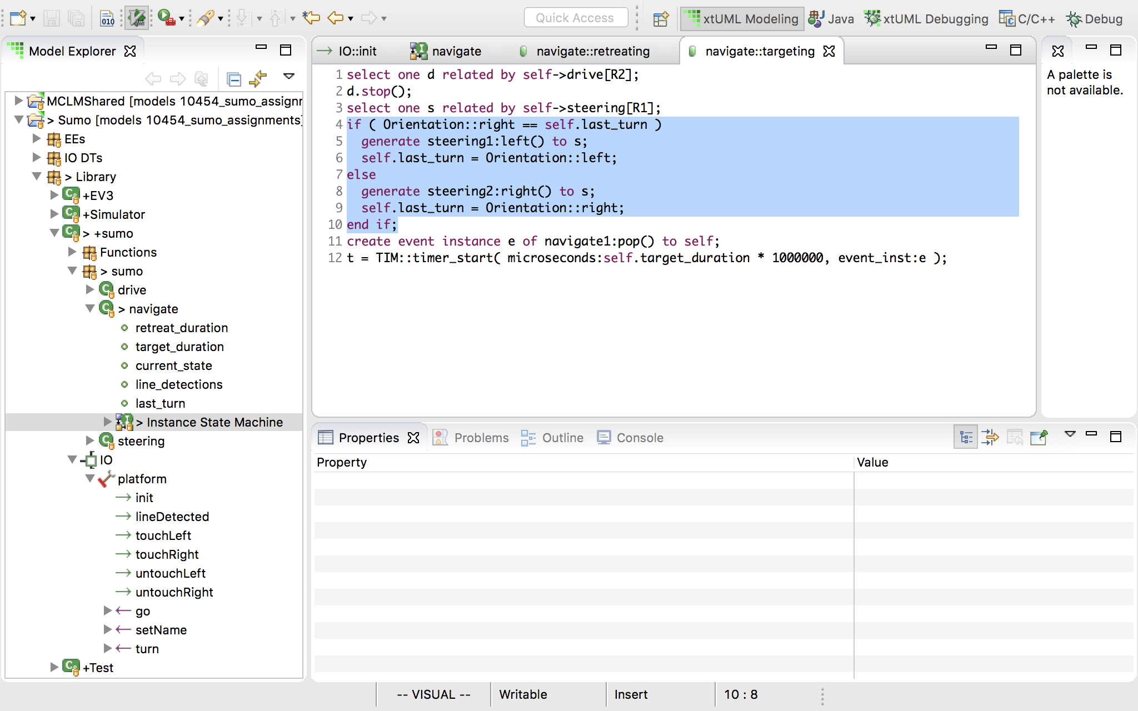The width and height of the screenshot is (1138, 711).
Task: Expand the MCLMShared project node
Action: [18, 101]
